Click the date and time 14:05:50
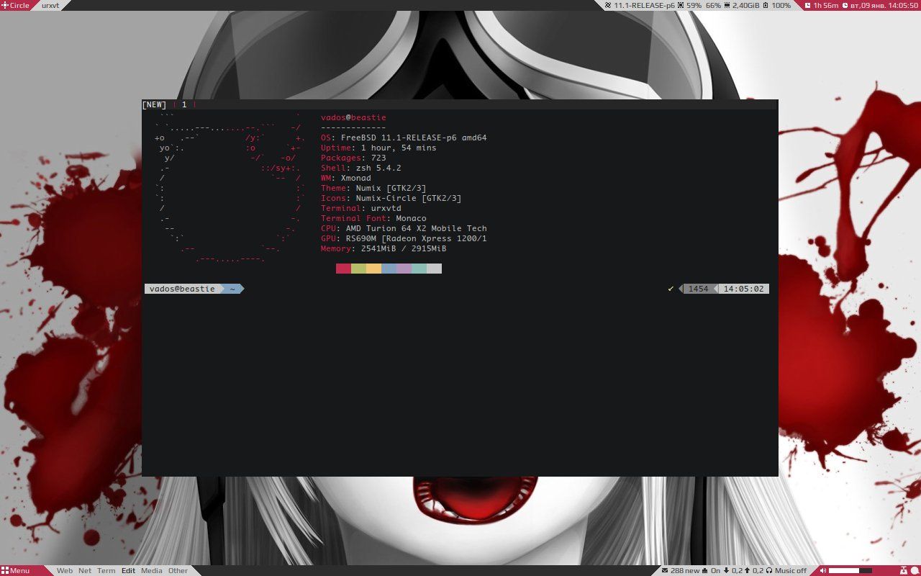This screenshot has width=921, height=576. pyautogui.click(x=884, y=5)
